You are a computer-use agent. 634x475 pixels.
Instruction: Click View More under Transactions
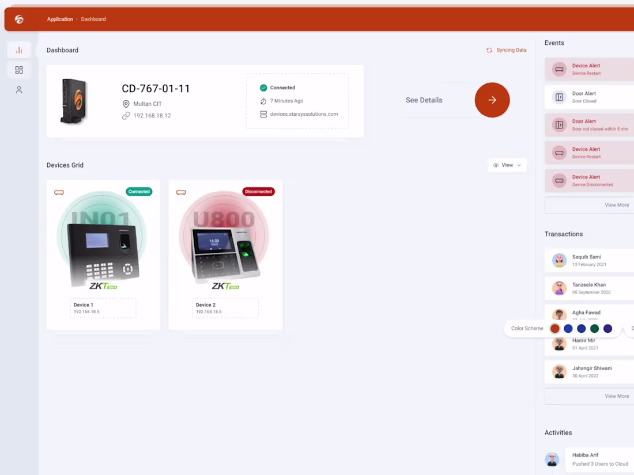pos(616,396)
